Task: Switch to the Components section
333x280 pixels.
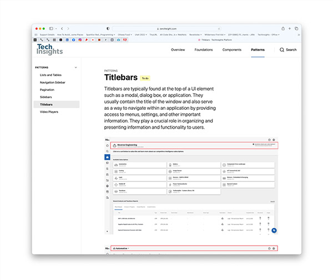Action: (x=232, y=50)
